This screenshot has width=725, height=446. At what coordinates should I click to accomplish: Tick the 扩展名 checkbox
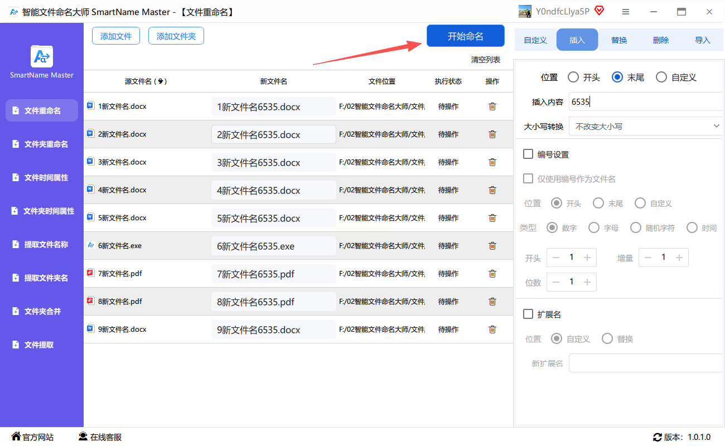528,314
